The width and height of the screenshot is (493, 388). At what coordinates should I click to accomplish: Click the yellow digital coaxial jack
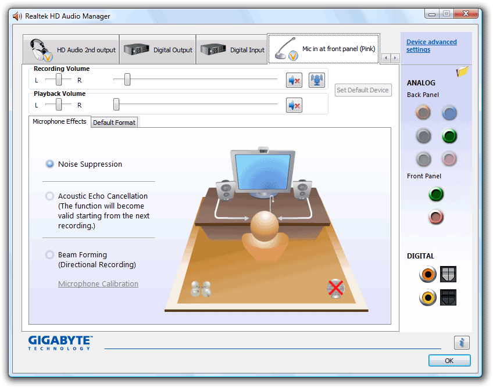pos(428,297)
